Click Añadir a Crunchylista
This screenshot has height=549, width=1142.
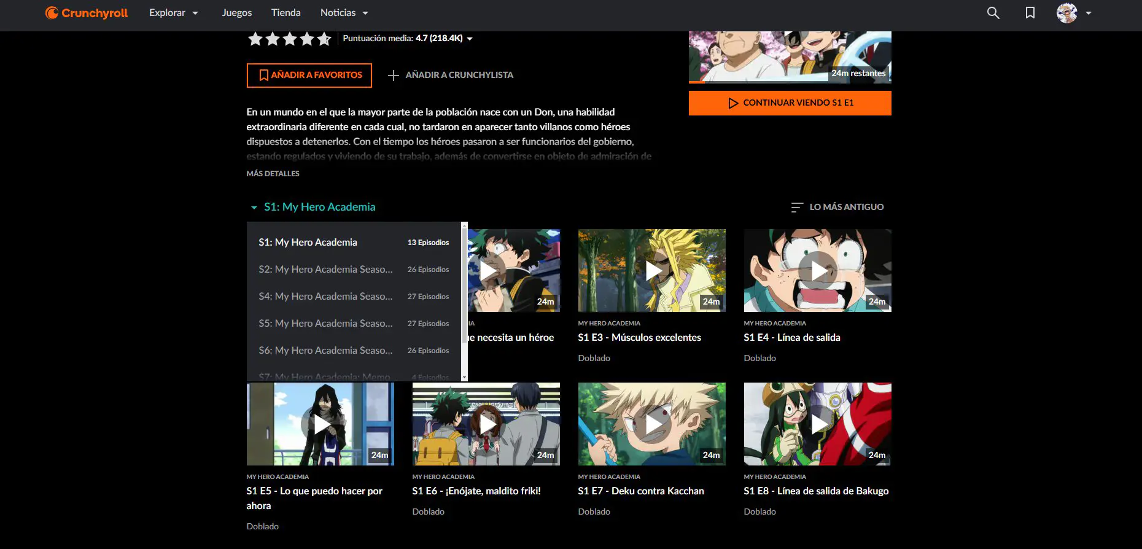[x=451, y=75]
